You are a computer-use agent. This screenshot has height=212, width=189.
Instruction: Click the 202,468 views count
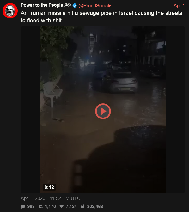[95, 206]
